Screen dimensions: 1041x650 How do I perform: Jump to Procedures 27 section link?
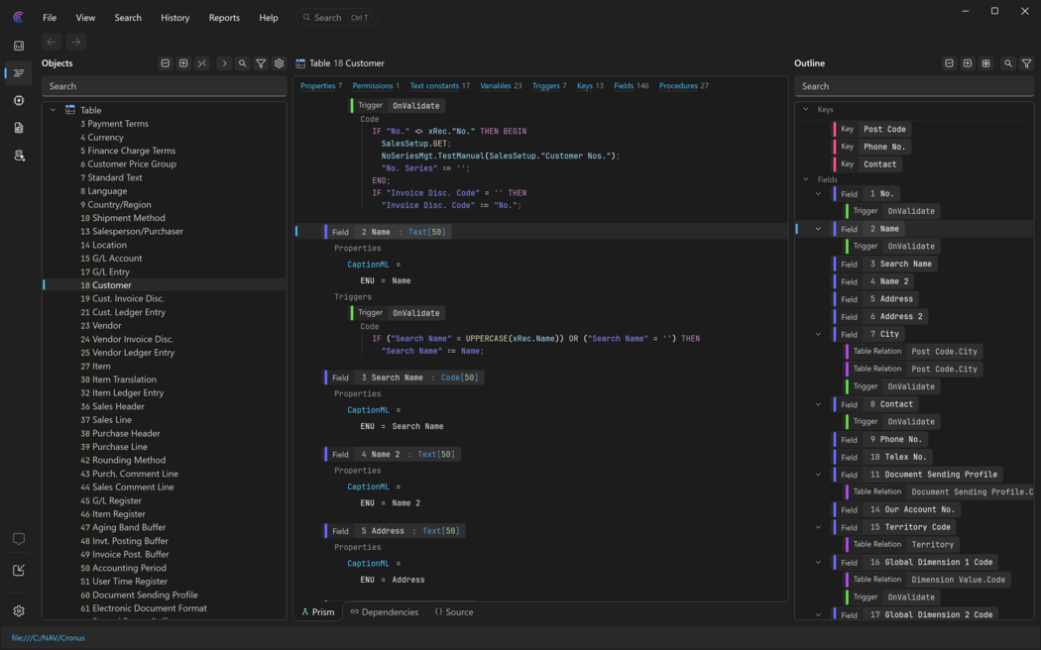coord(684,85)
